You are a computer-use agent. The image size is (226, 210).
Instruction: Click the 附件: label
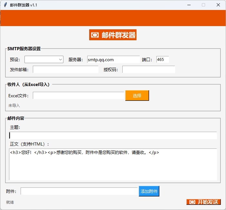(x=11, y=191)
